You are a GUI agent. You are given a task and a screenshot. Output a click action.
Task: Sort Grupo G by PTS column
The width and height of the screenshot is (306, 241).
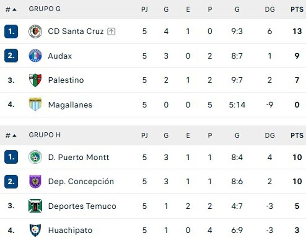point(297,9)
